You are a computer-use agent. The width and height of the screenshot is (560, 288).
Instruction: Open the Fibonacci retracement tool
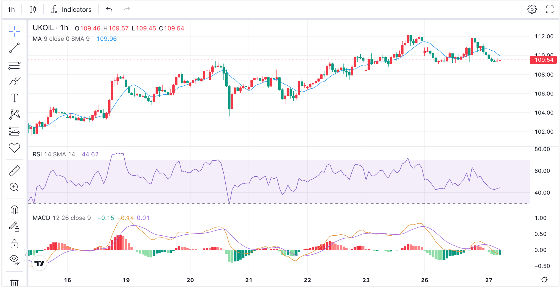coord(14,65)
